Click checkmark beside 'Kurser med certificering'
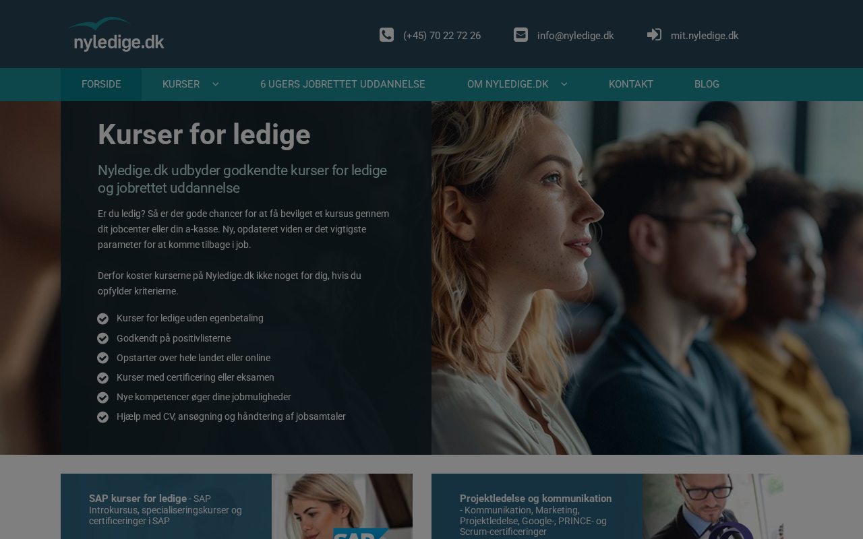The width and height of the screenshot is (863, 539). pos(102,378)
